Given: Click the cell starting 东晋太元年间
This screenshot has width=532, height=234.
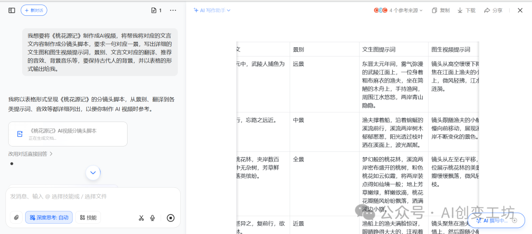Looking at the screenshot, I should tap(394, 85).
